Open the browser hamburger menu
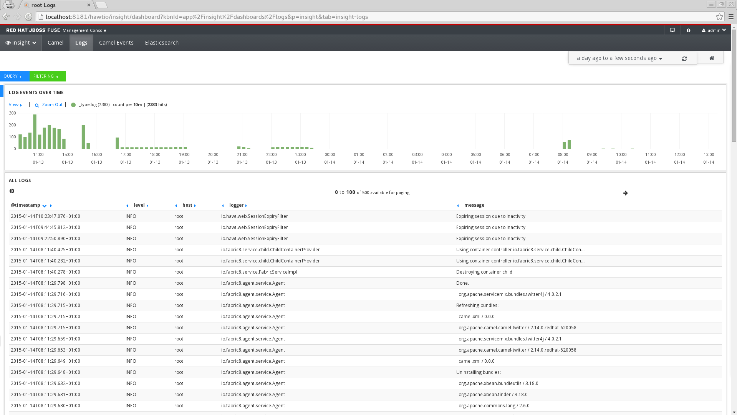Viewport: 737px width, 415px height. 731,17
